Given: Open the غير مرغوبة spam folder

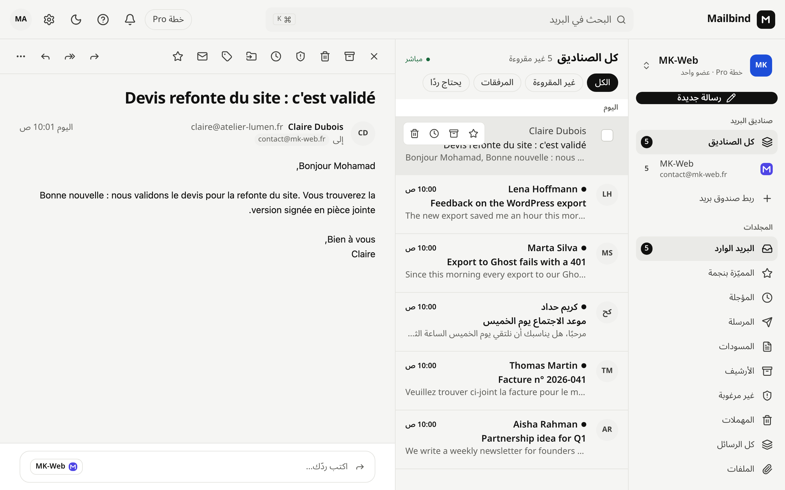Looking at the screenshot, I should 706,395.
